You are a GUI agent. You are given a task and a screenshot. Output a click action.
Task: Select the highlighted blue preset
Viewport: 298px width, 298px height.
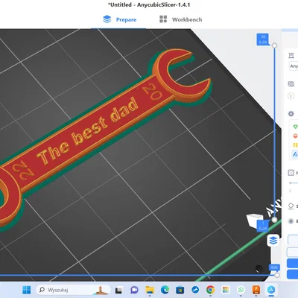click(295, 154)
